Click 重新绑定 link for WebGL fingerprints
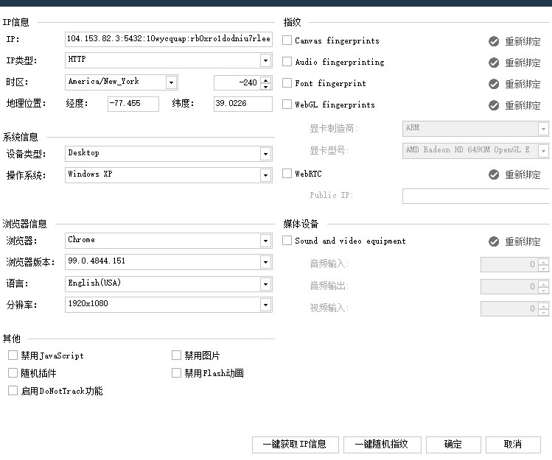This screenshot has height=460, width=552. (523, 105)
